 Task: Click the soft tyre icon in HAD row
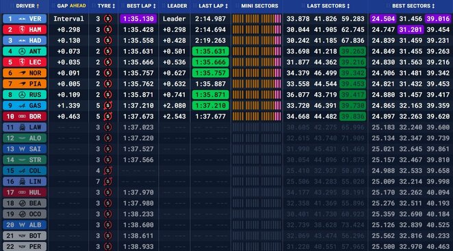(107, 41)
